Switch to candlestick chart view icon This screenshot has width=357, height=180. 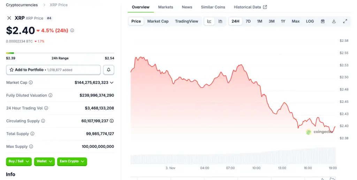tap(220, 21)
